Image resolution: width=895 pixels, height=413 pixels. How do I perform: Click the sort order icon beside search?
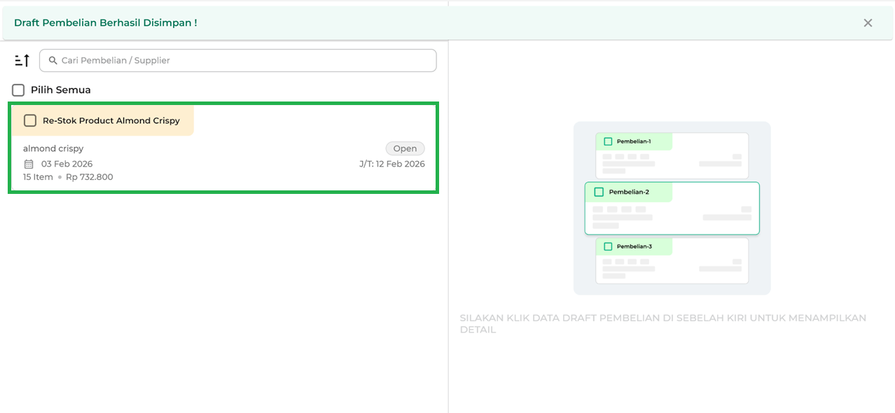tap(22, 61)
